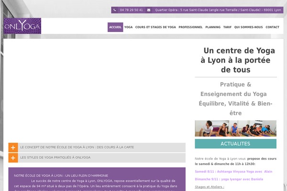The width and height of the screenshot is (287, 191).
Task: Expand the orange plus for cours à la carte
Action: pyautogui.click(x=13, y=148)
